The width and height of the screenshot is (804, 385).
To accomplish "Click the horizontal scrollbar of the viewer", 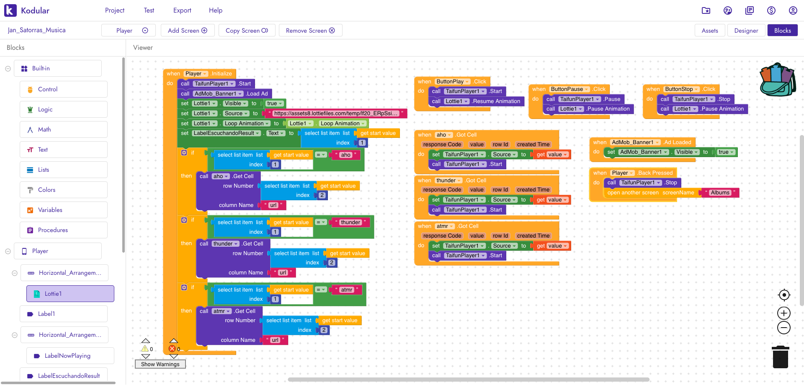I will click(468, 380).
